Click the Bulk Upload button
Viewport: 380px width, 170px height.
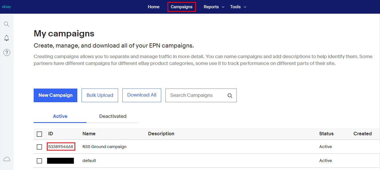(100, 95)
